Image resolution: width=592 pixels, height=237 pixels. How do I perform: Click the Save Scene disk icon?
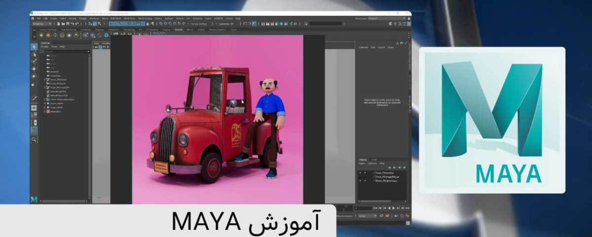(68, 24)
